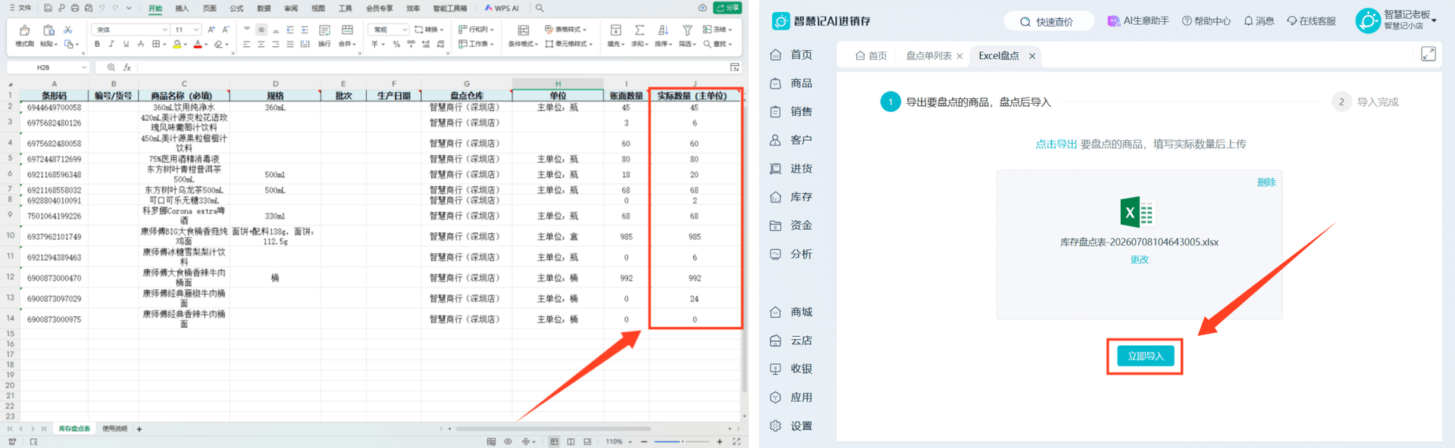Click the Print icon in WPS quick toolbar
Viewport: 1455px width, 448px height.
(x=75, y=8)
